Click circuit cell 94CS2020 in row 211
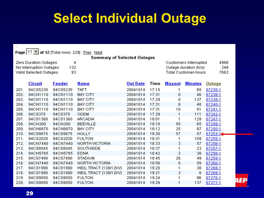The width and height of the screenshot is (264, 198). 38,139
